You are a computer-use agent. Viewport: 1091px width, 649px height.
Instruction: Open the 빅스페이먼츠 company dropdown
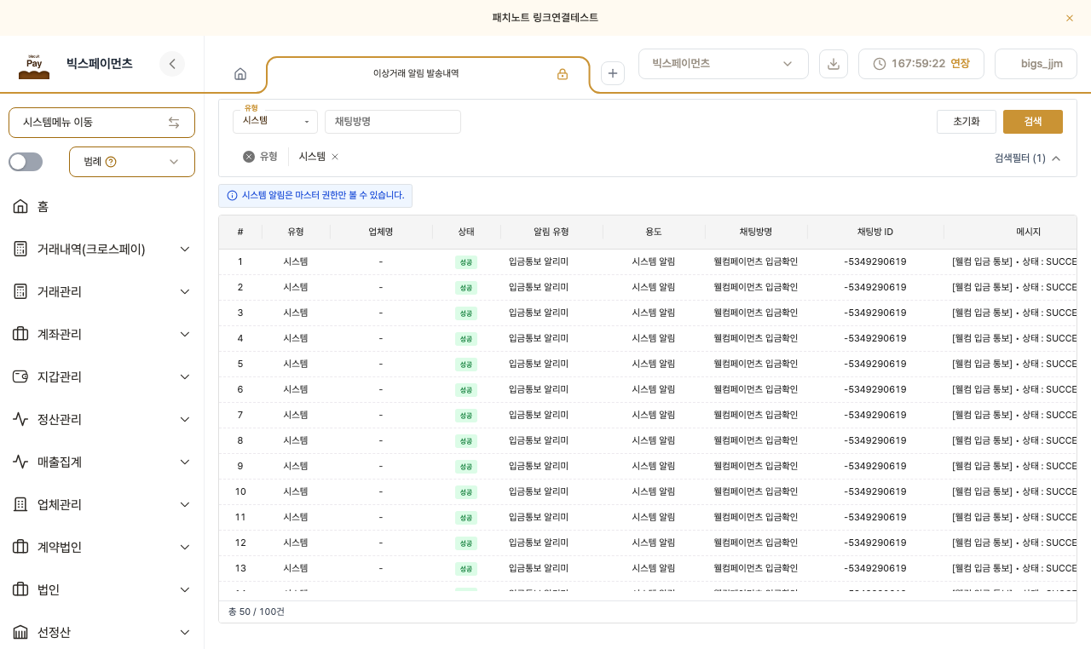[724, 64]
